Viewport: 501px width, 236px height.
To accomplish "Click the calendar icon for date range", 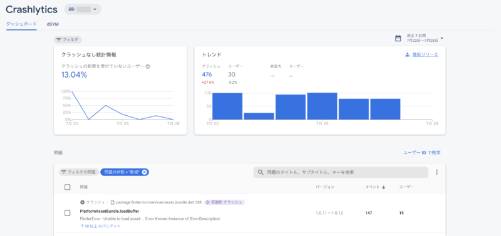I will pyautogui.click(x=398, y=38).
